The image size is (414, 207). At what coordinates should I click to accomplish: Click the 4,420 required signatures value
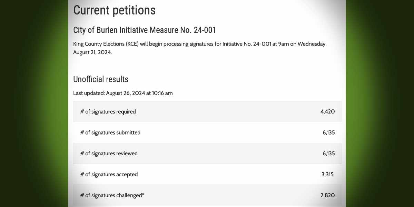tap(327, 111)
